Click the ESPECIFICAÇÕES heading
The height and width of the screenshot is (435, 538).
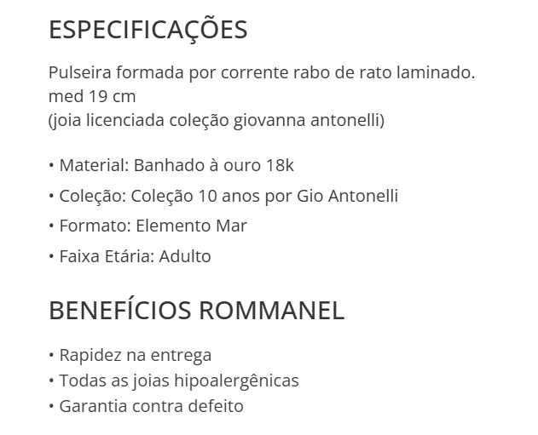click(148, 30)
